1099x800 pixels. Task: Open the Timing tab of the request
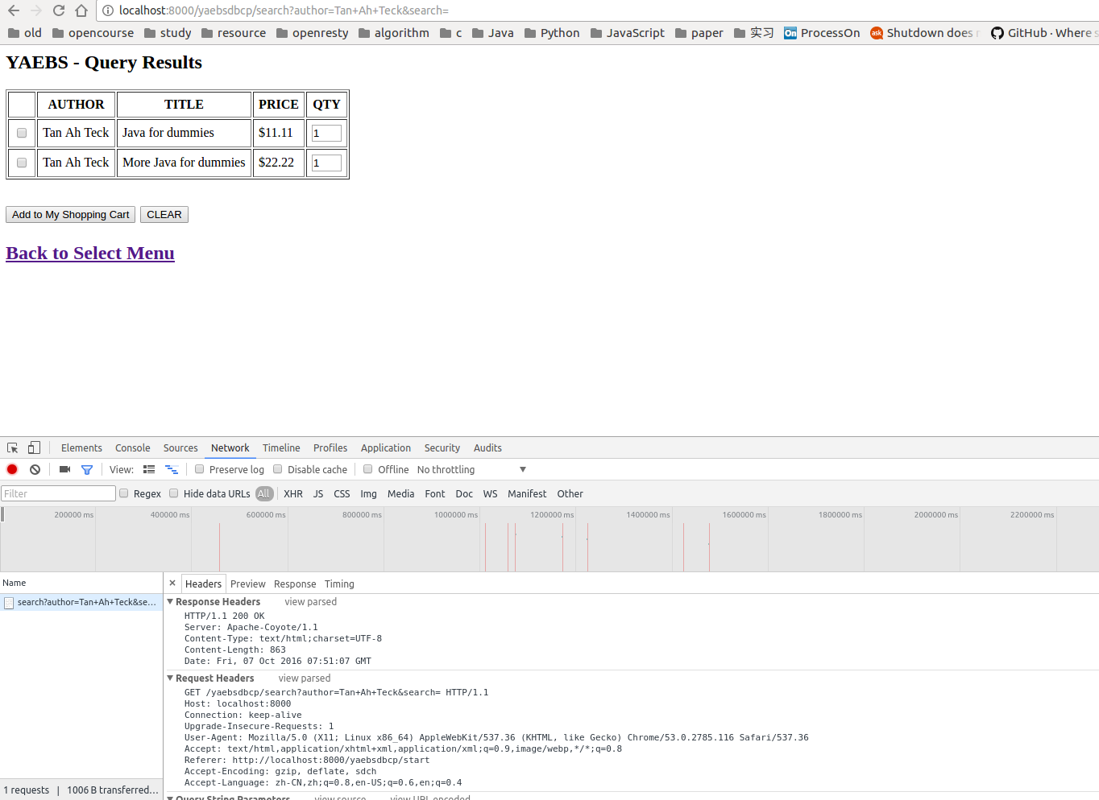click(x=339, y=584)
